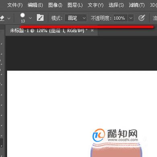Open the 滤镜(T) menu
The height and width of the screenshot is (157, 157).
[136, 5]
